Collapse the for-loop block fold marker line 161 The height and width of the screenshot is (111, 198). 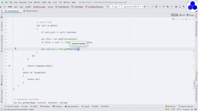coord(12,29)
